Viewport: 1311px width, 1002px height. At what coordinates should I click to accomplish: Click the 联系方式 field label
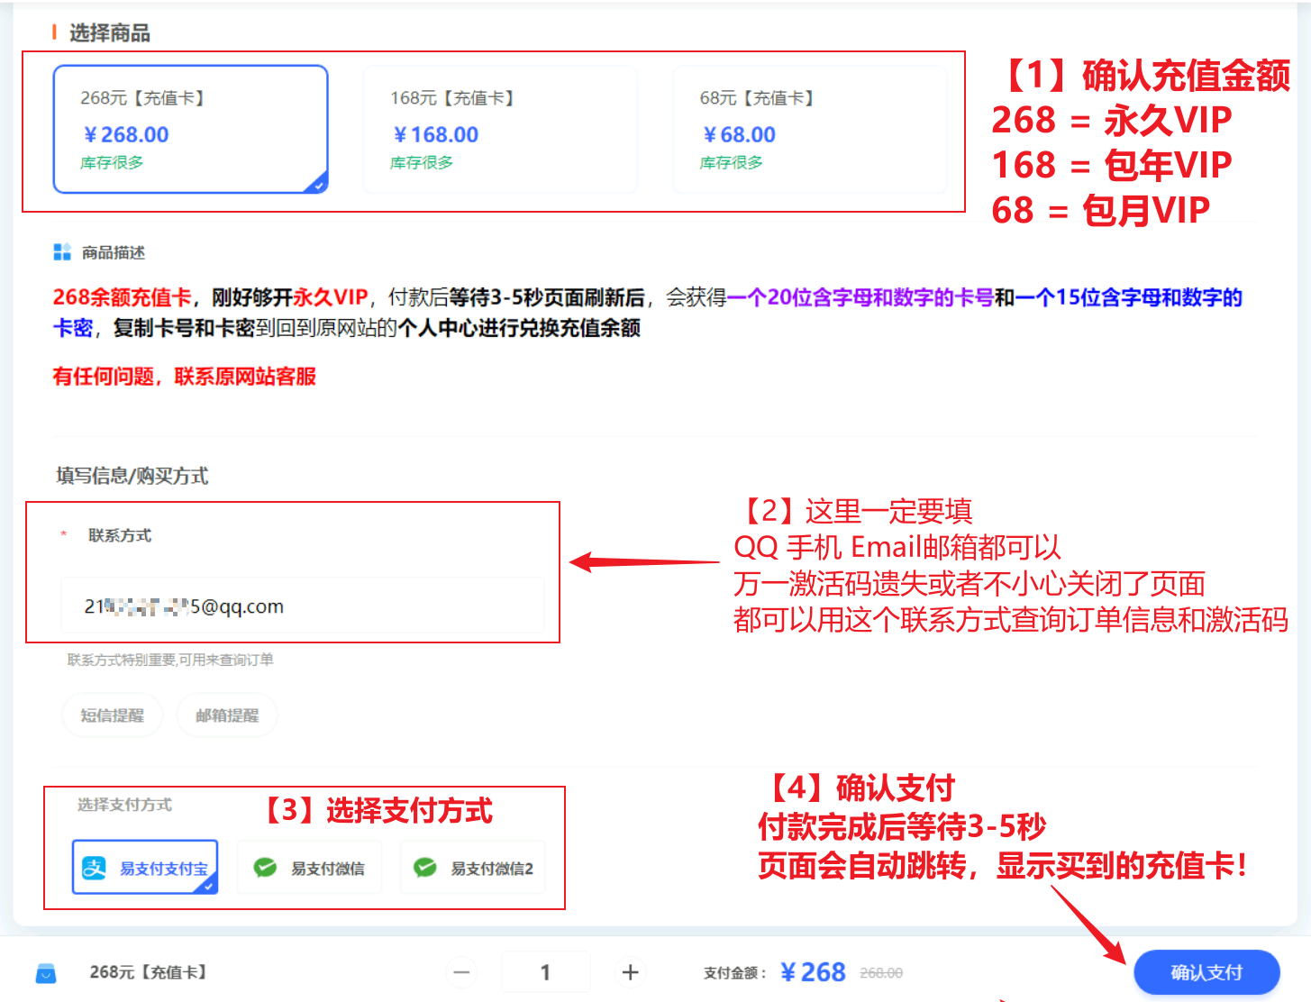tap(120, 535)
